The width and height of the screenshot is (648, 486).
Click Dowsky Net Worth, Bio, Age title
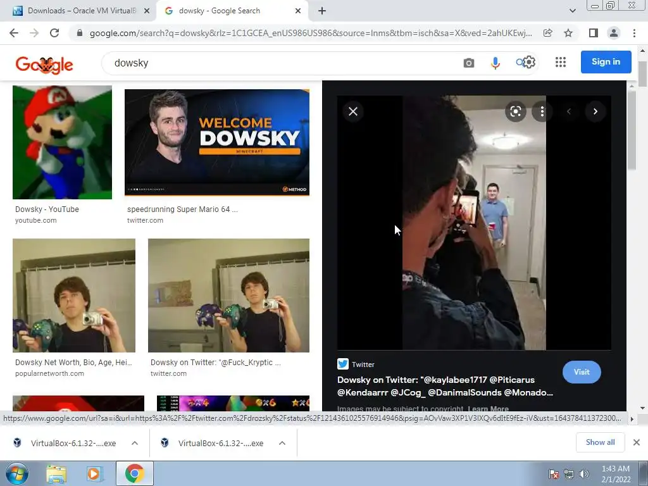[73, 363]
